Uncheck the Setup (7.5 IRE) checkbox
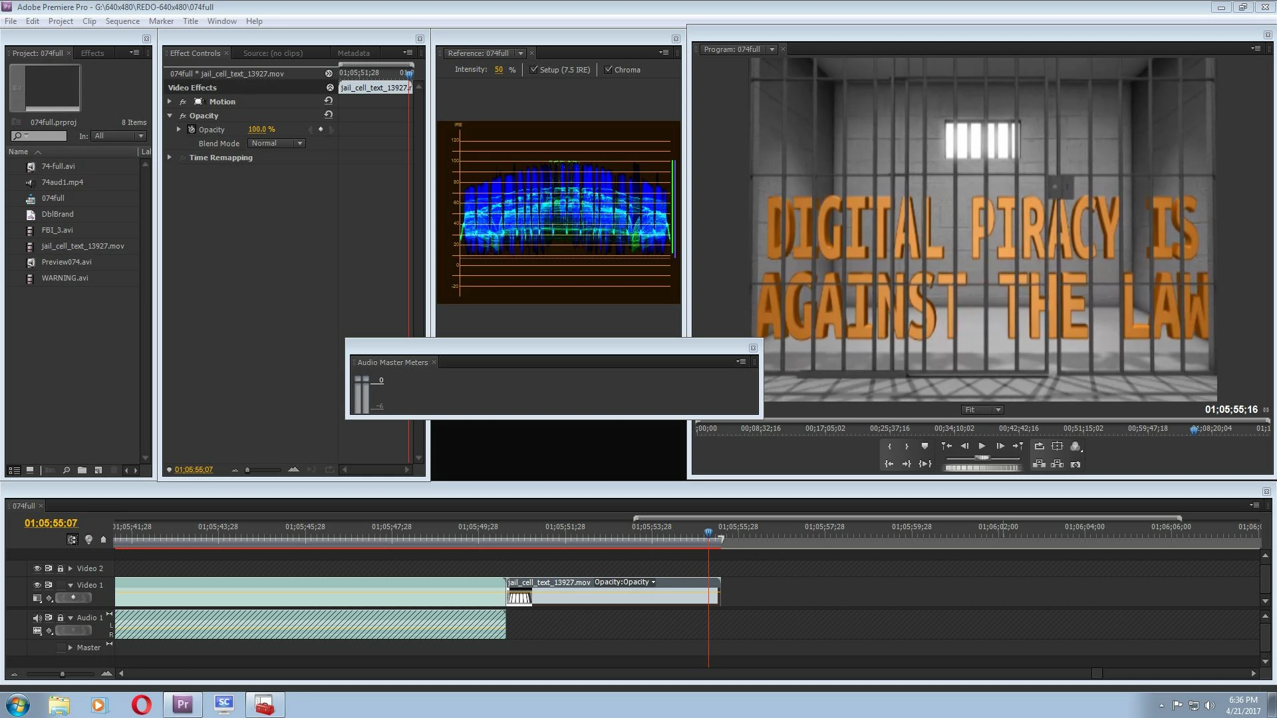The width and height of the screenshot is (1277, 718). coord(533,69)
